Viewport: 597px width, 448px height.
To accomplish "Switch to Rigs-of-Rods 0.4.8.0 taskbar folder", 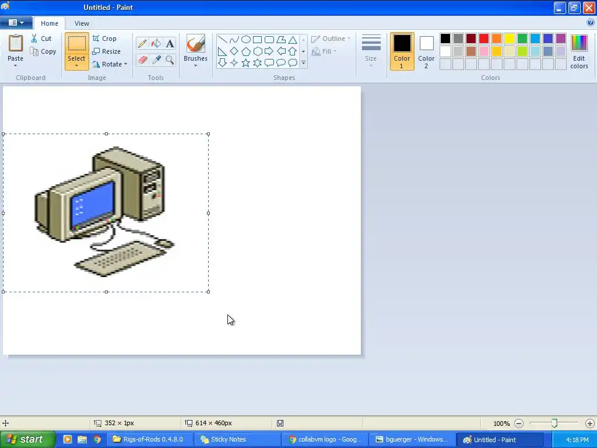I will point(150,439).
